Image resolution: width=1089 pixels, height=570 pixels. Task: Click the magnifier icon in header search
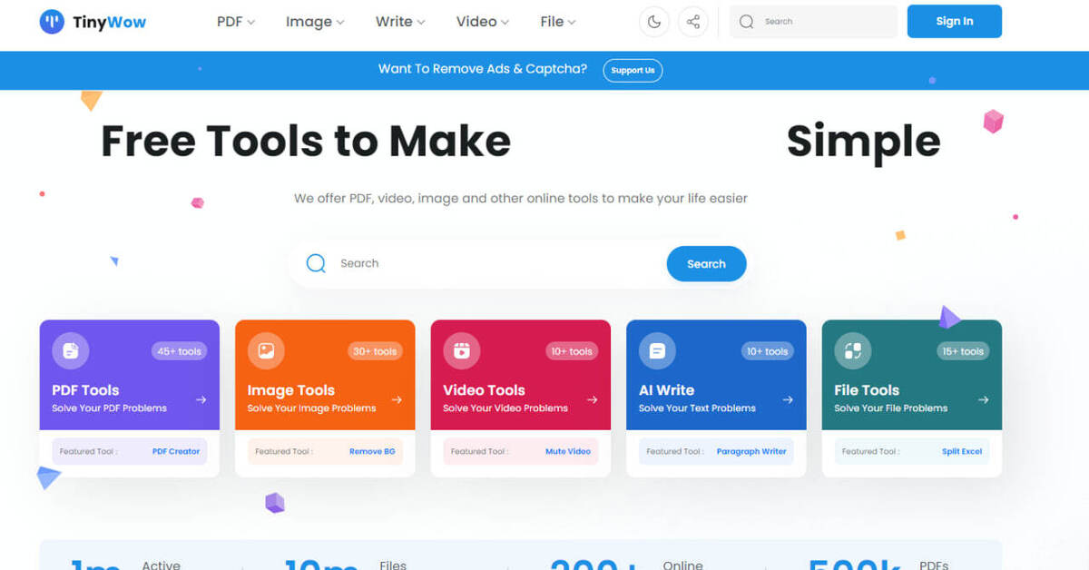(746, 22)
